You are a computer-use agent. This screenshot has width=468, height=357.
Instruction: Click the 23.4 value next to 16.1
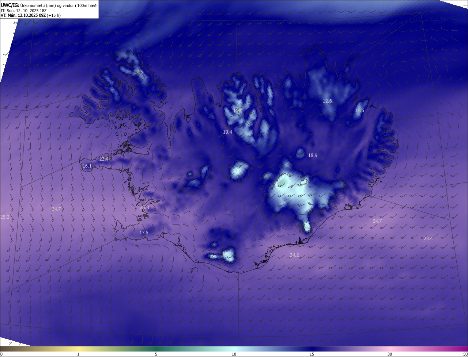pyautogui.click(x=104, y=159)
